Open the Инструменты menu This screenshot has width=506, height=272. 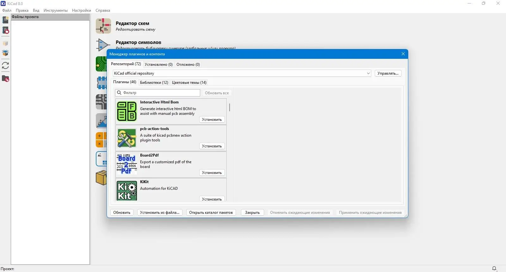(x=56, y=10)
